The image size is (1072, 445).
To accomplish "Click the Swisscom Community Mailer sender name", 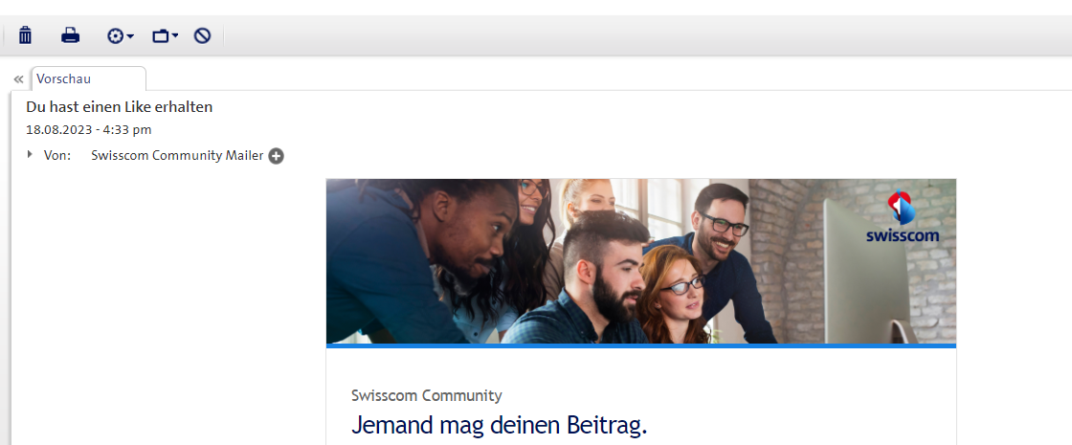I will [177, 156].
